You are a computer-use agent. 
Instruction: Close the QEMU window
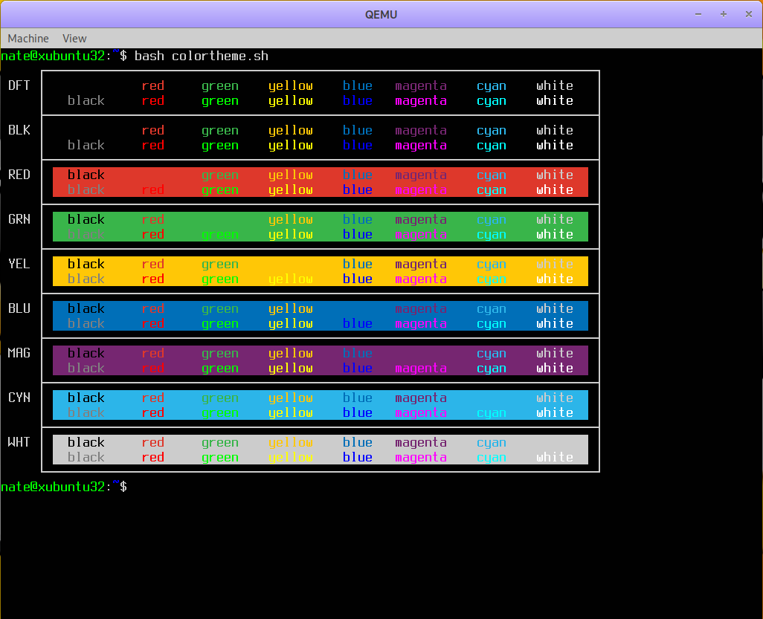tap(747, 15)
